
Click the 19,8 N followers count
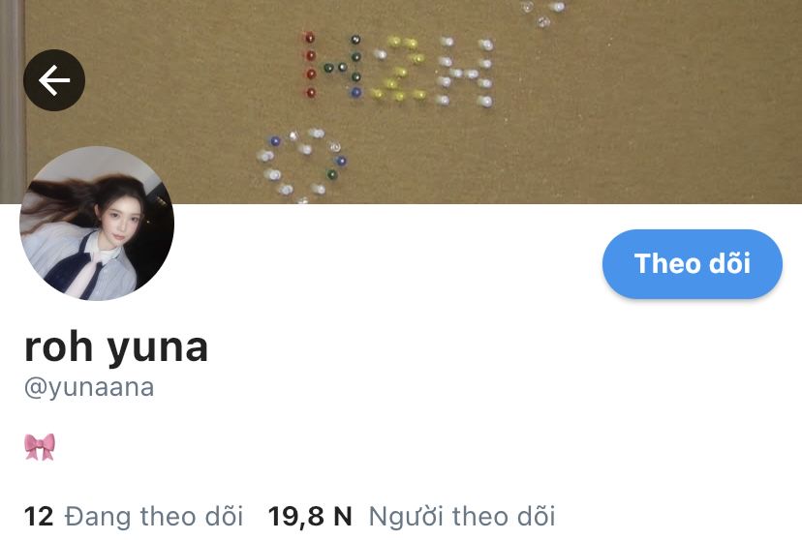pyautogui.click(x=310, y=516)
